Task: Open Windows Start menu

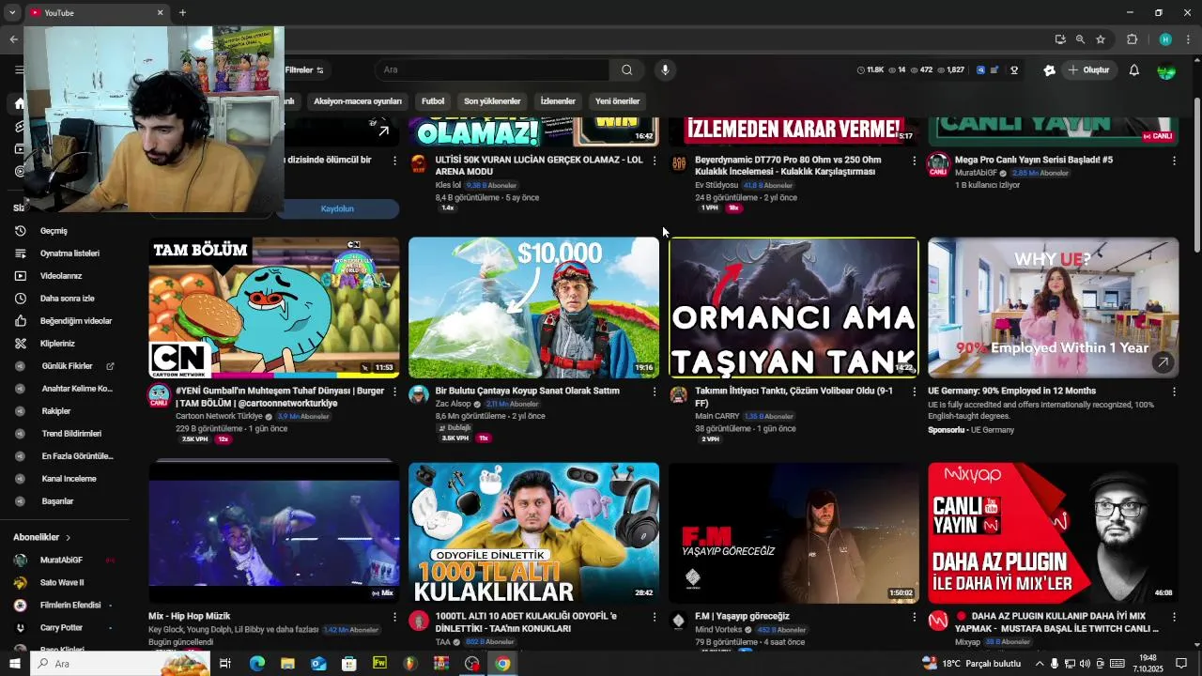Action: click(x=14, y=664)
